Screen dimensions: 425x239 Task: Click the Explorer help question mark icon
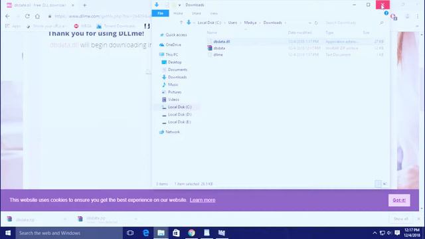tap(386, 13)
